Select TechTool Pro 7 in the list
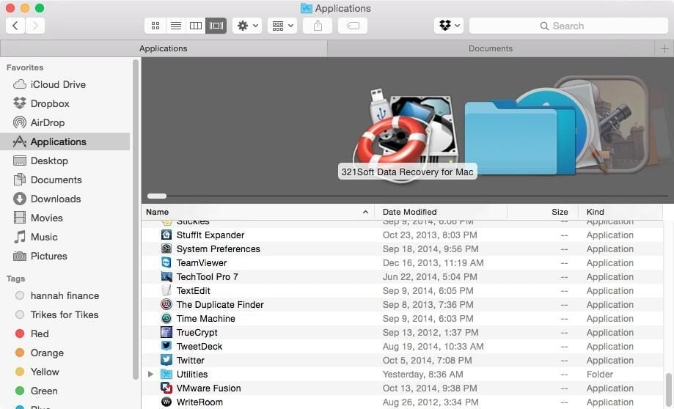This screenshot has height=409, width=674. 402,277
